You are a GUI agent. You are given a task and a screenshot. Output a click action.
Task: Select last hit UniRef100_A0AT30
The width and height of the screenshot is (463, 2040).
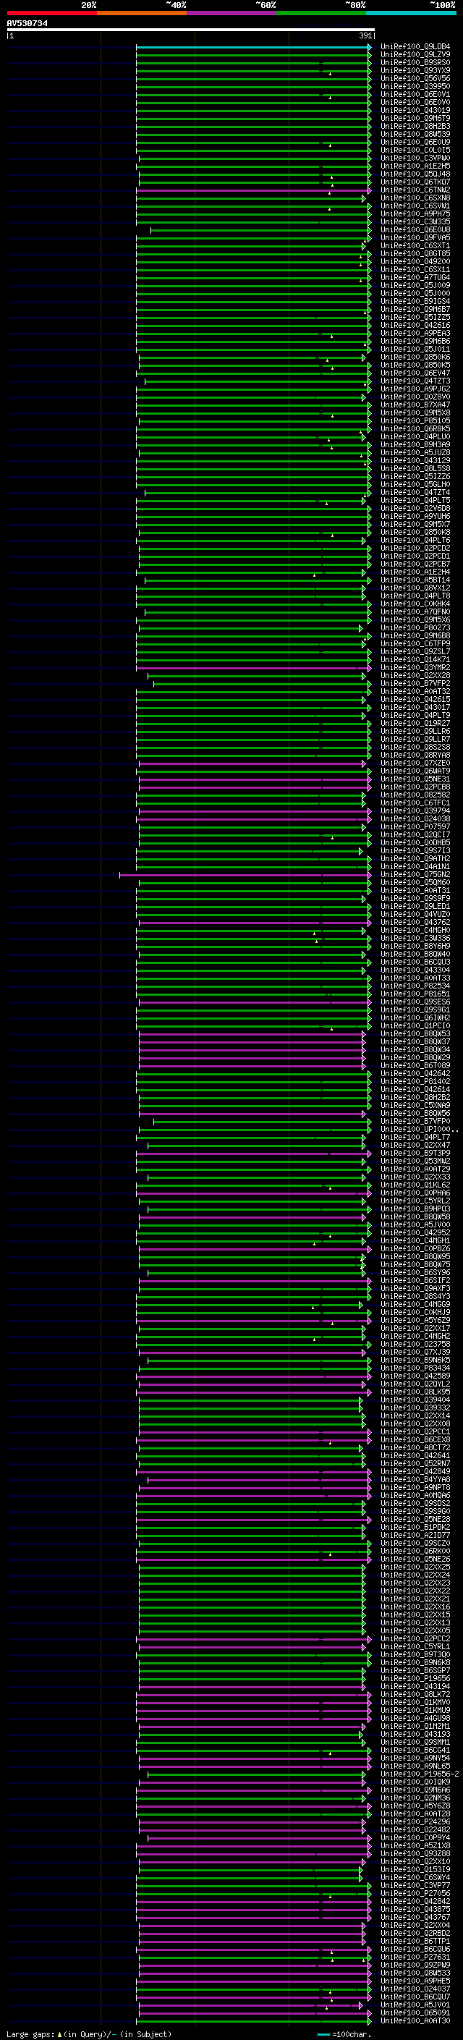(415, 2020)
